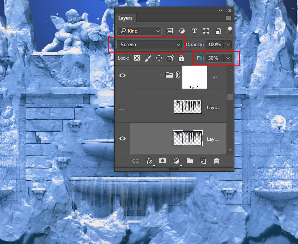Viewport: 298px width, 244px height.
Task: Add a layer mask
Action: click(162, 161)
